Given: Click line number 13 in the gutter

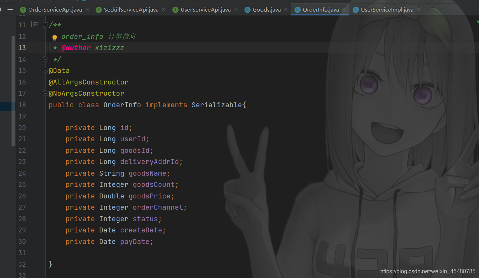Looking at the screenshot, I should (x=22, y=48).
